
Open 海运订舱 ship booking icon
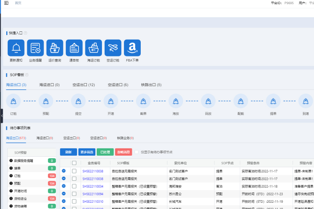click(94, 48)
